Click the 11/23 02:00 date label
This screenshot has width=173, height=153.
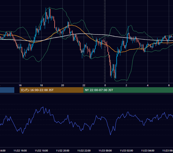[x=126, y=151]
